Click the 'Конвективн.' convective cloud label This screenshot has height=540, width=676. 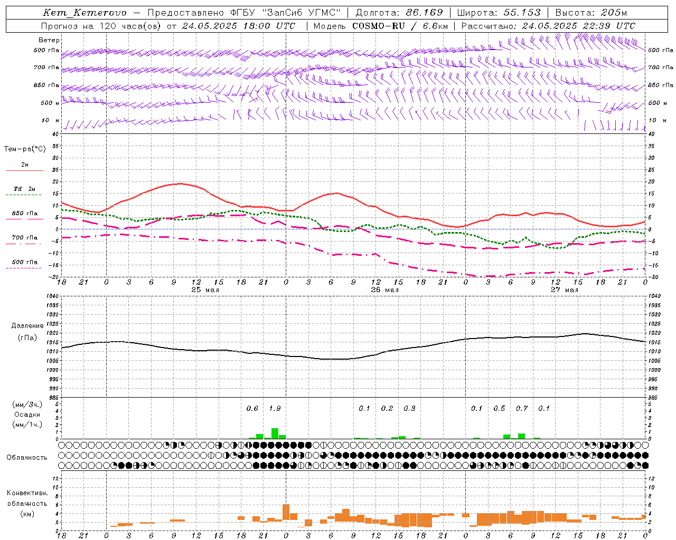coord(27,493)
